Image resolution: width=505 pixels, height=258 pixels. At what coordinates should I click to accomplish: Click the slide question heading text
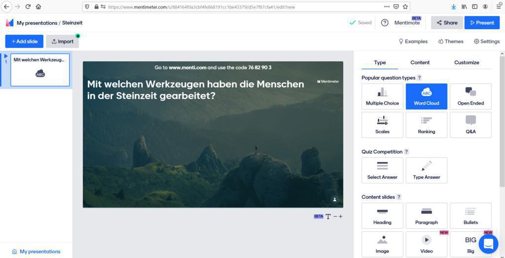pyautogui.click(x=195, y=90)
